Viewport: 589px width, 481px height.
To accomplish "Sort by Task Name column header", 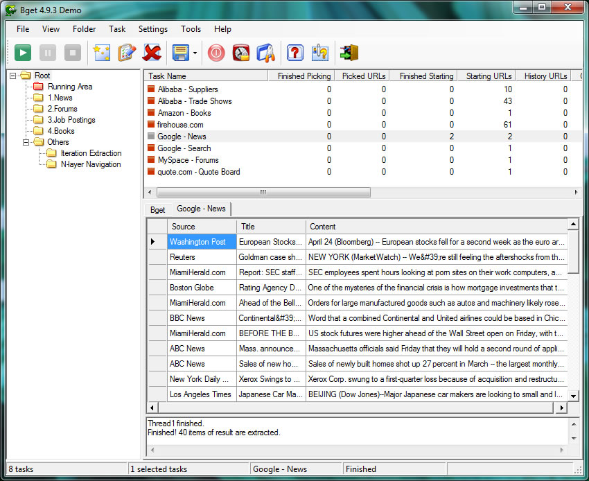I will point(206,76).
